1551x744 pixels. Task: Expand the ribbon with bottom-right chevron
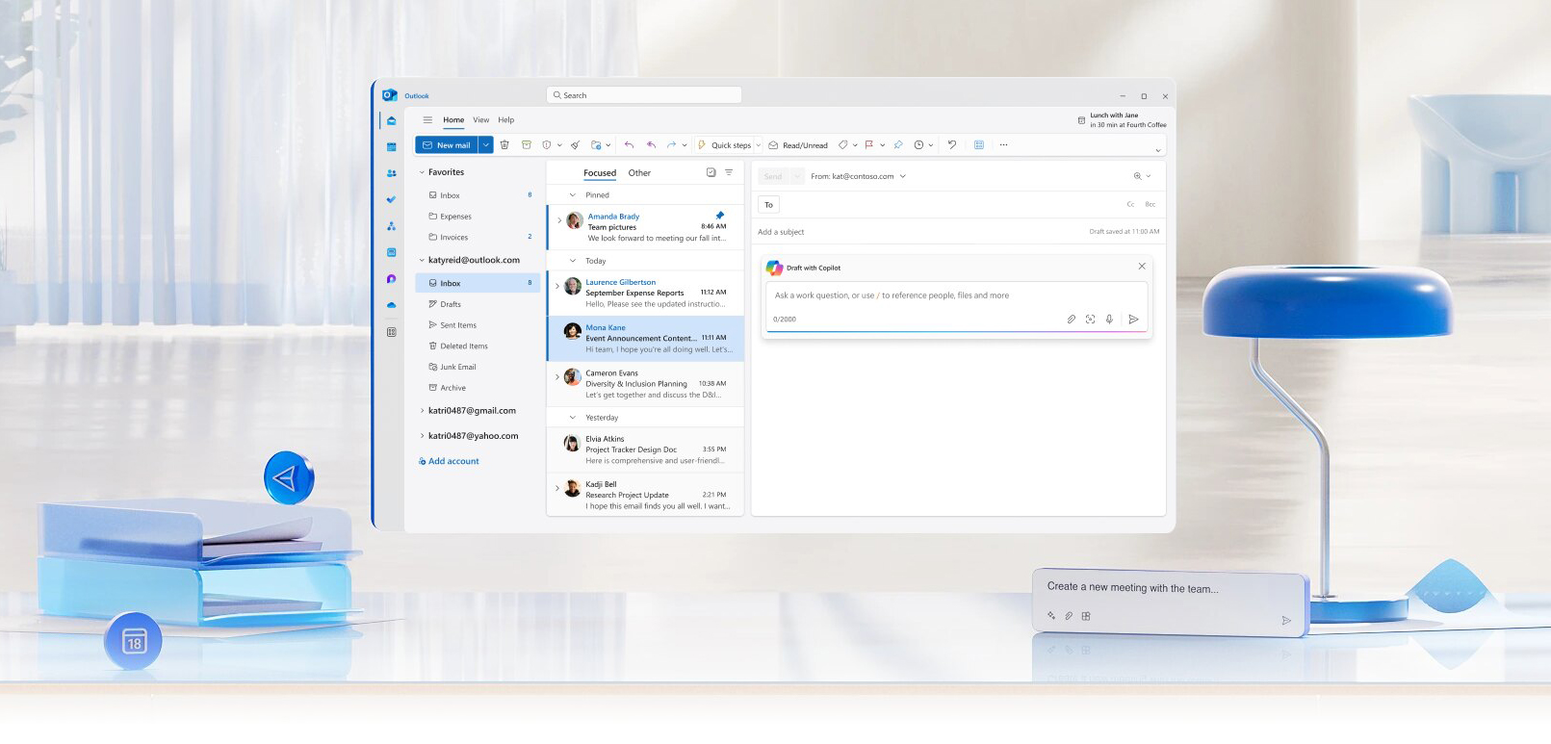tap(1158, 151)
